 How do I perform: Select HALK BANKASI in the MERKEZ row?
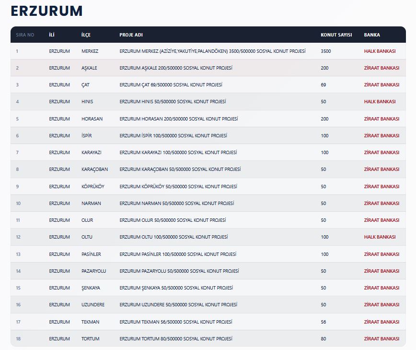[x=380, y=51]
